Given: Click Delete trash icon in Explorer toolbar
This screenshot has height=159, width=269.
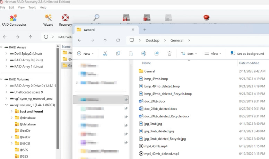Looking at the screenshot, I should coord(170,53).
